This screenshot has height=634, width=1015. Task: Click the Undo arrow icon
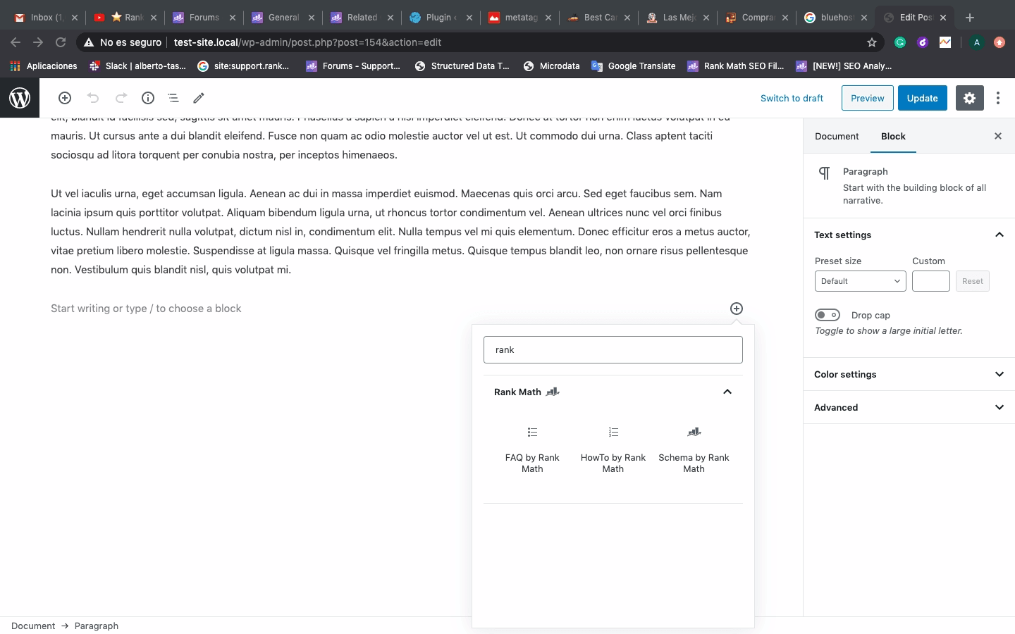(x=93, y=98)
